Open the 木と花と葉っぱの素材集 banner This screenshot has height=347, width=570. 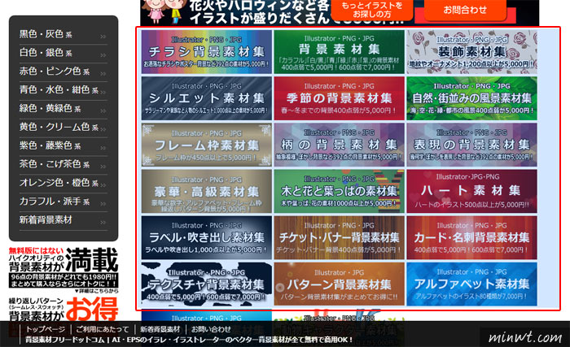point(340,191)
